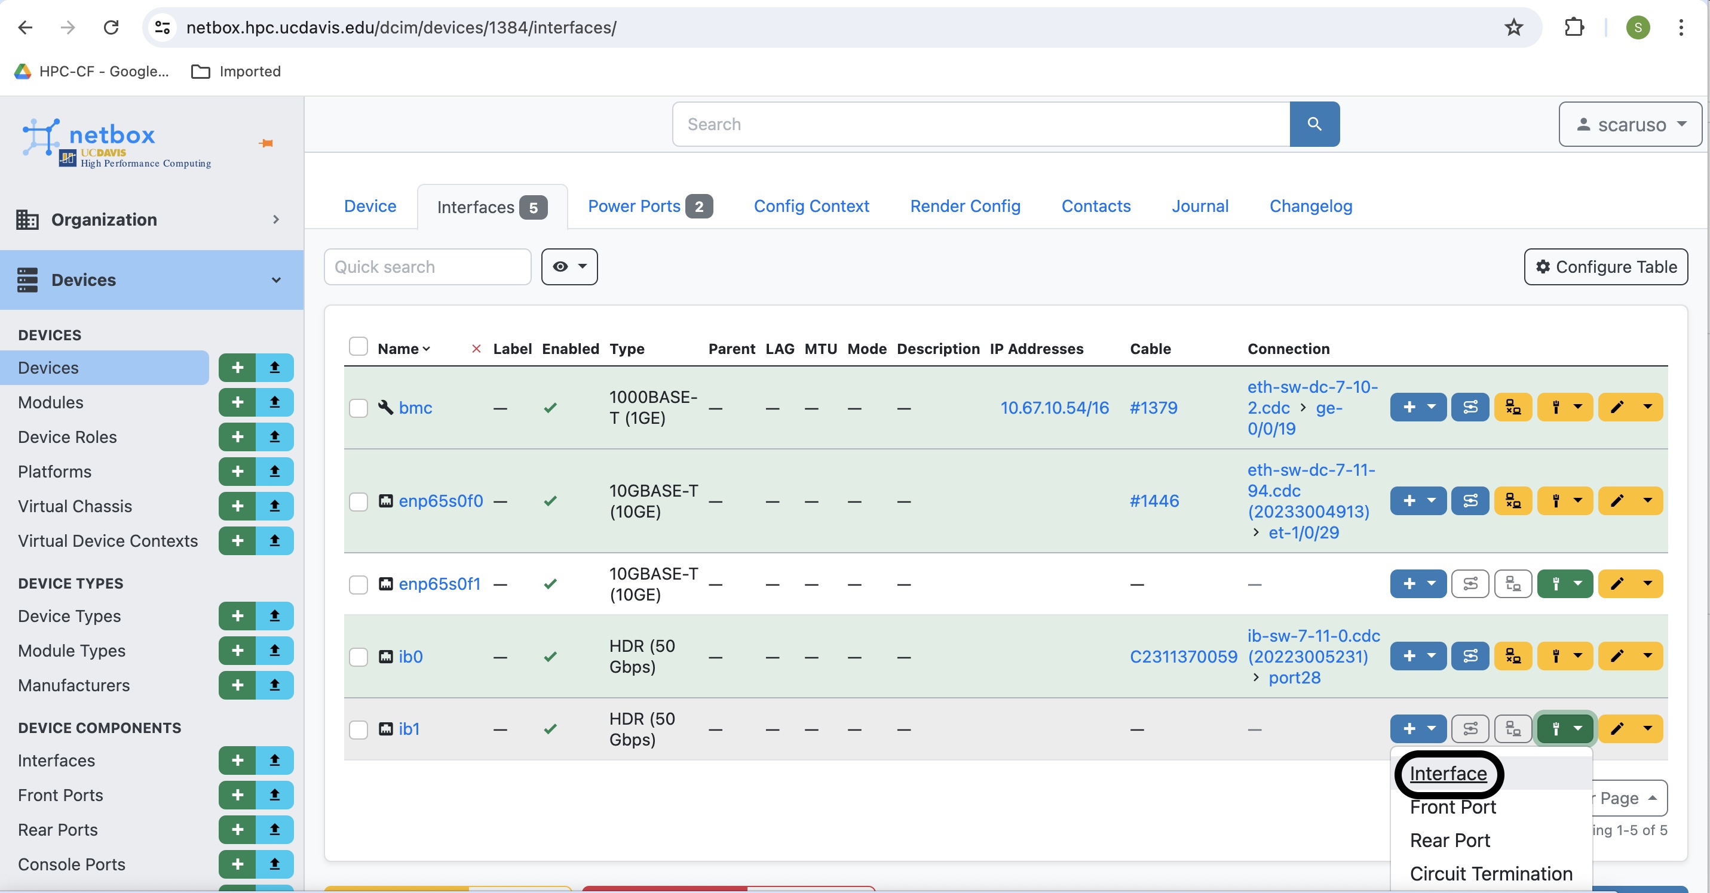
Task: Open cable link #1379
Action: [x=1153, y=408]
